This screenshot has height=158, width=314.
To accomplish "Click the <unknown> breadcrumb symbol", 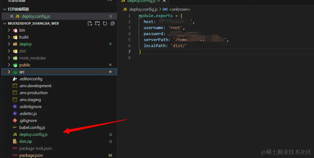I will tap(180, 9).
